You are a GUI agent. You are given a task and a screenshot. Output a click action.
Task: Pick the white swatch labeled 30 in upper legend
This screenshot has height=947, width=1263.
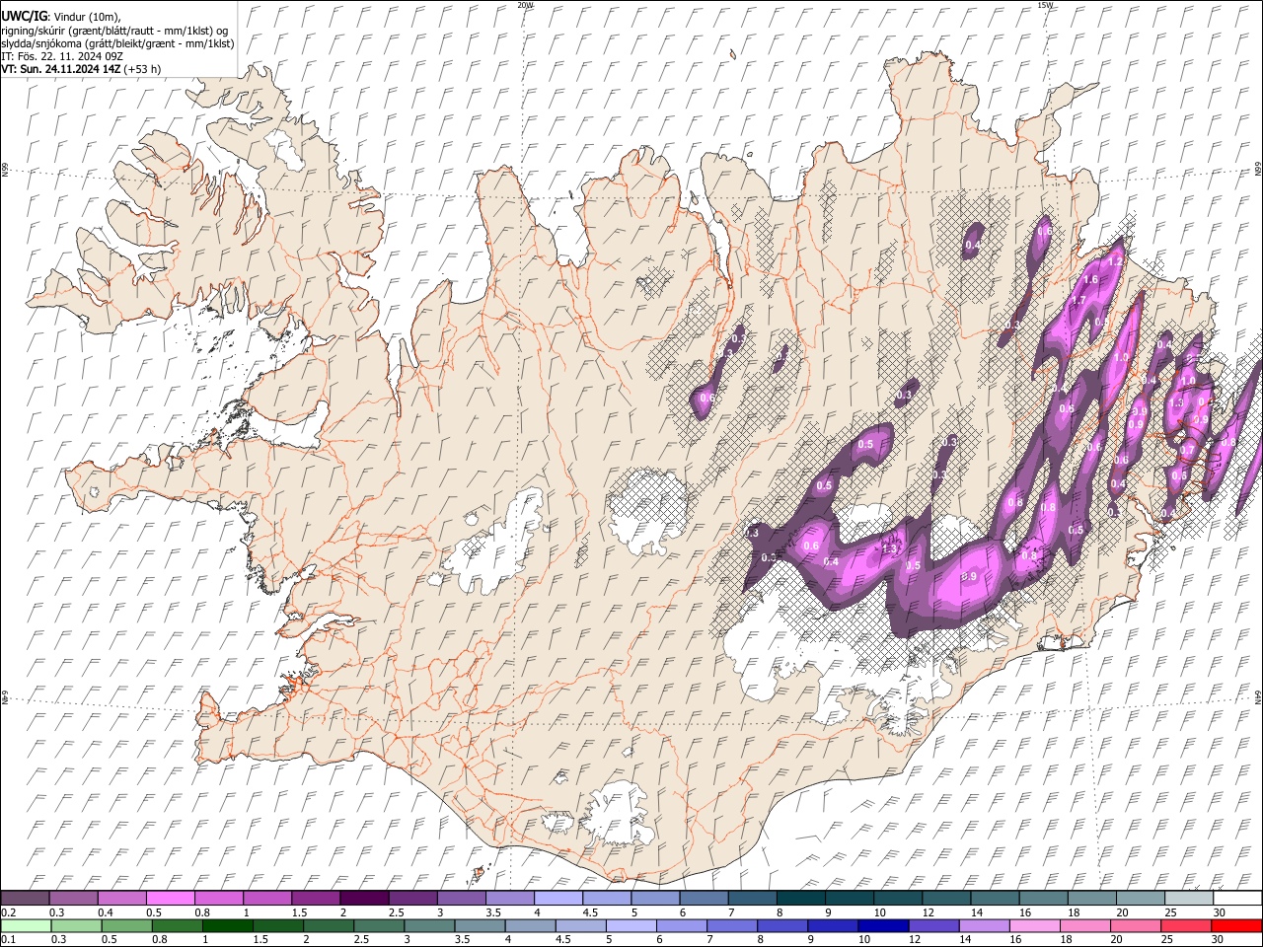[1236, 899]
